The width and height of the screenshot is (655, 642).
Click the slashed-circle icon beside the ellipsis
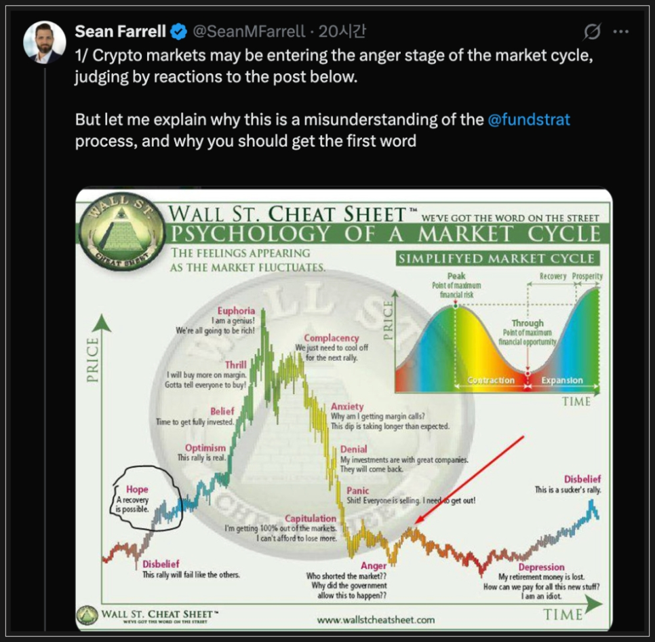point(592,31)
